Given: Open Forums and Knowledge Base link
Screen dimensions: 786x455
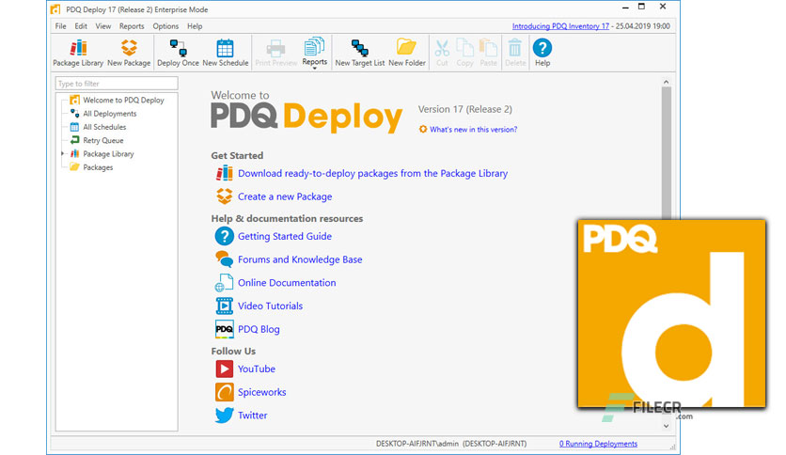Looking at the screenshot, I should pos(300,259).
